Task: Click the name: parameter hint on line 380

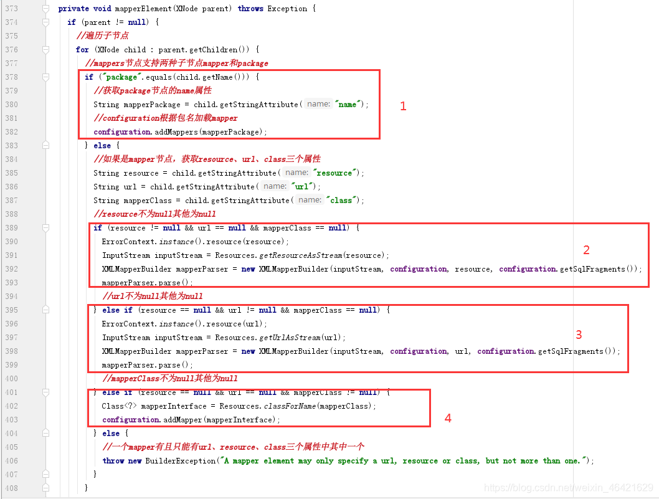Action: [318, 104]
